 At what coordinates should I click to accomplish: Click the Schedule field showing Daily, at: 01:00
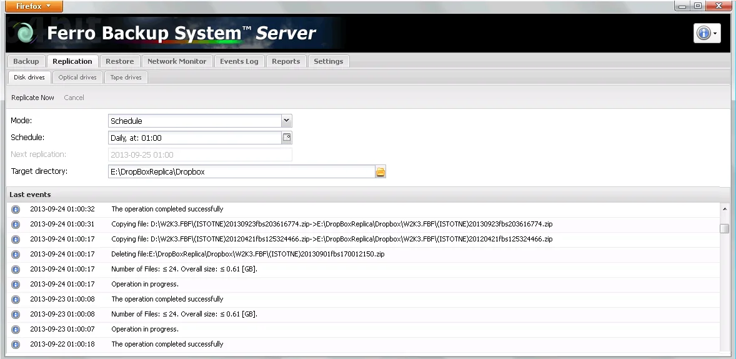click(195, 138)
